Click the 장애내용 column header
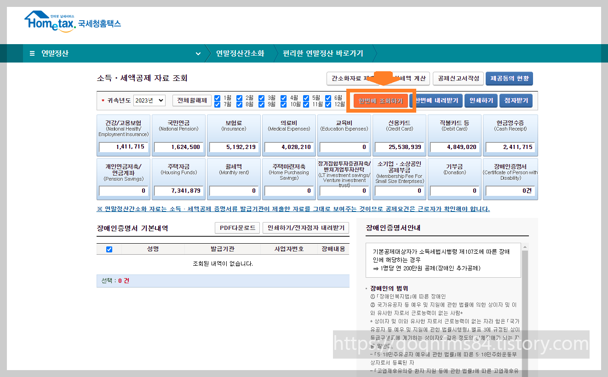 (x=333, y=249)
